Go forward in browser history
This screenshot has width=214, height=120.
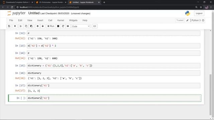pos(7,7)
